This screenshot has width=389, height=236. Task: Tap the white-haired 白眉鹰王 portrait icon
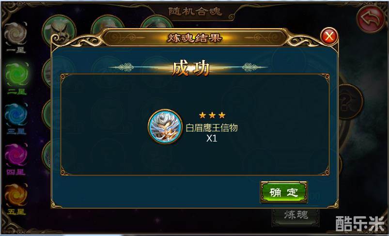click(x=165, y=126)
